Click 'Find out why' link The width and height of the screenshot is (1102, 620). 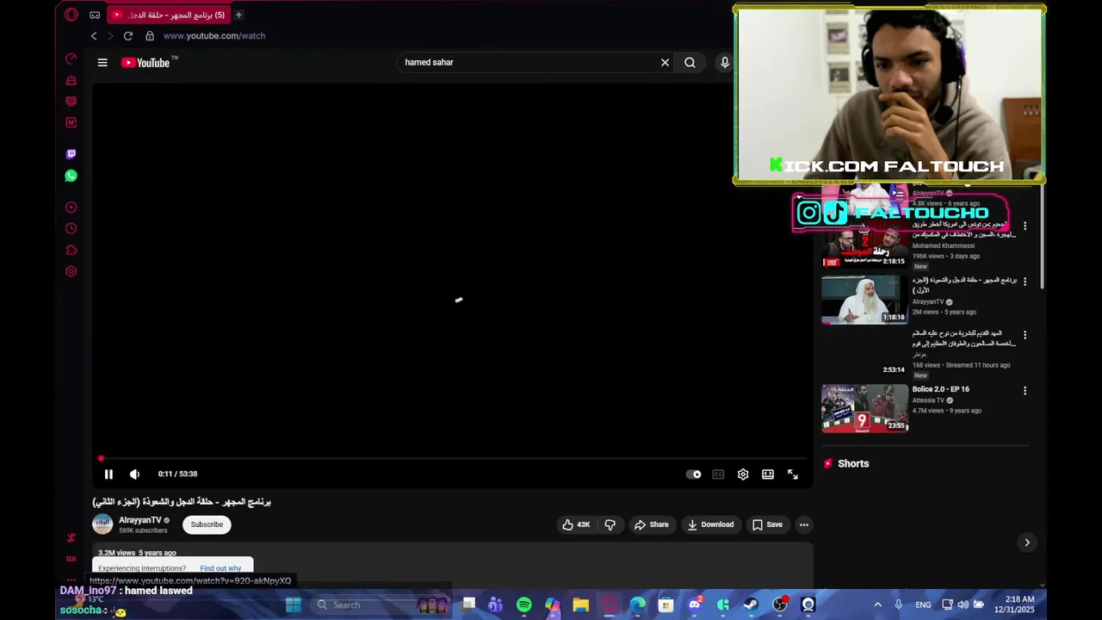tap(220, 568)
